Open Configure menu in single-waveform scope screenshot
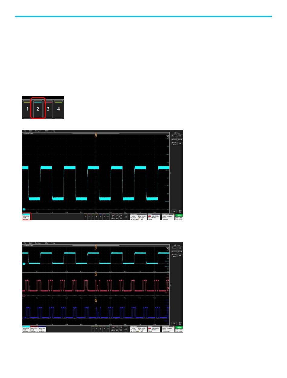Image resolution: width=287 pixels, height=378 pixels. point(38,131)
